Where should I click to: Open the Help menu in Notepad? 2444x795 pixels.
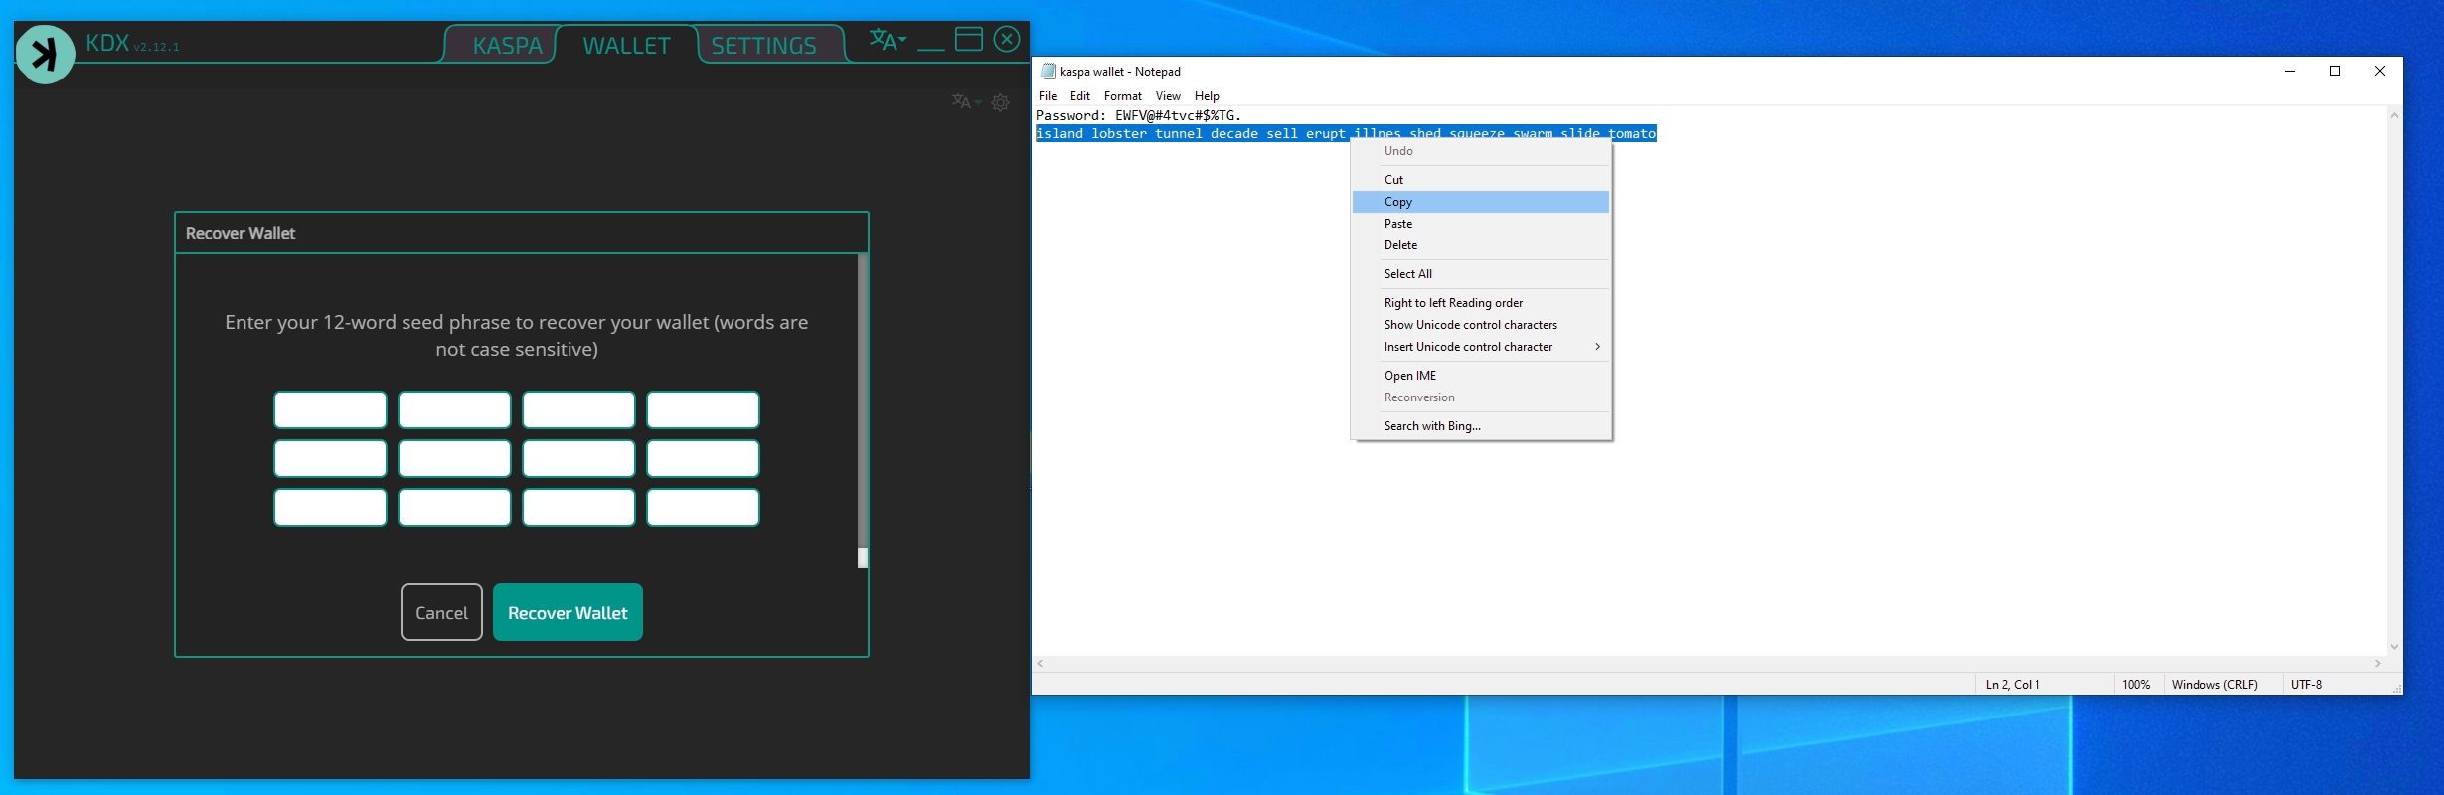1207,96
